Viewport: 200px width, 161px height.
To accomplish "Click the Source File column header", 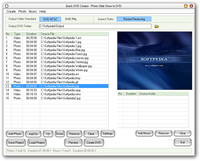I will pyautogui.click(x=74, y=34).
